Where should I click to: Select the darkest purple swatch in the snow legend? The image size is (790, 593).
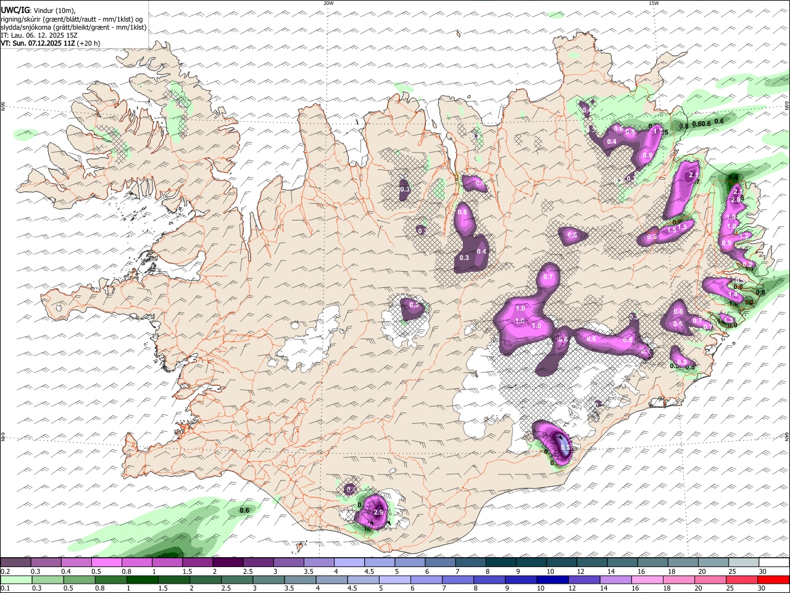(228, 562)
